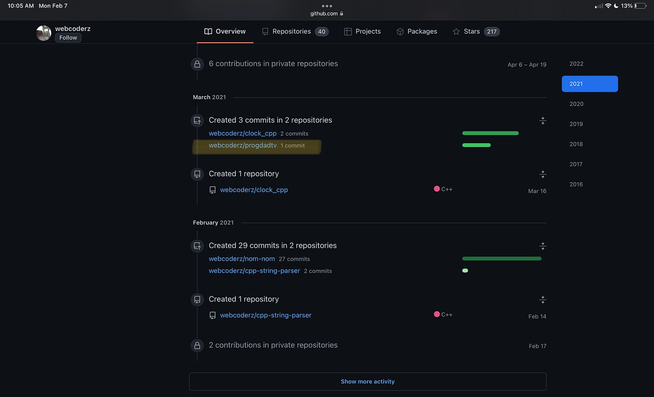Click '6 contributions in private repositories' text
The width and height of the screenshot is (654, 397).
pyautogui.click(x=273, y=64)
